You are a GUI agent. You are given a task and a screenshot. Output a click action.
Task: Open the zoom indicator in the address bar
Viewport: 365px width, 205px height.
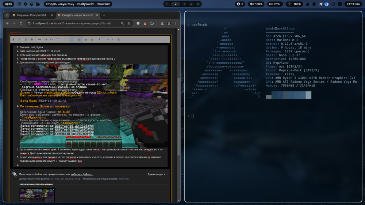pos(122,23)
